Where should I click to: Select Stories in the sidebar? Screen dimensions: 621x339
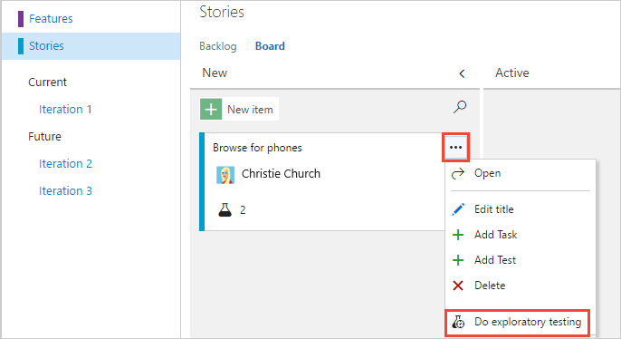pos(46,46)
